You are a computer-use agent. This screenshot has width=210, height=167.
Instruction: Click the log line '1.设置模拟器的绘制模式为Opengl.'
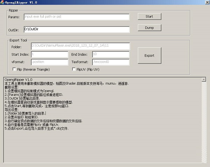tap(29, 91)
